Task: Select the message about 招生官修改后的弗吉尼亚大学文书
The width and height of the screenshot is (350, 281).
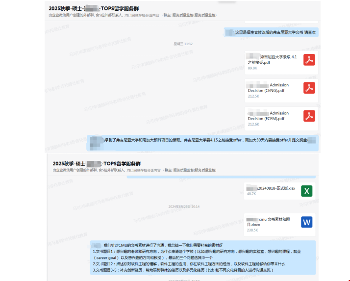Action: point(271,32)
